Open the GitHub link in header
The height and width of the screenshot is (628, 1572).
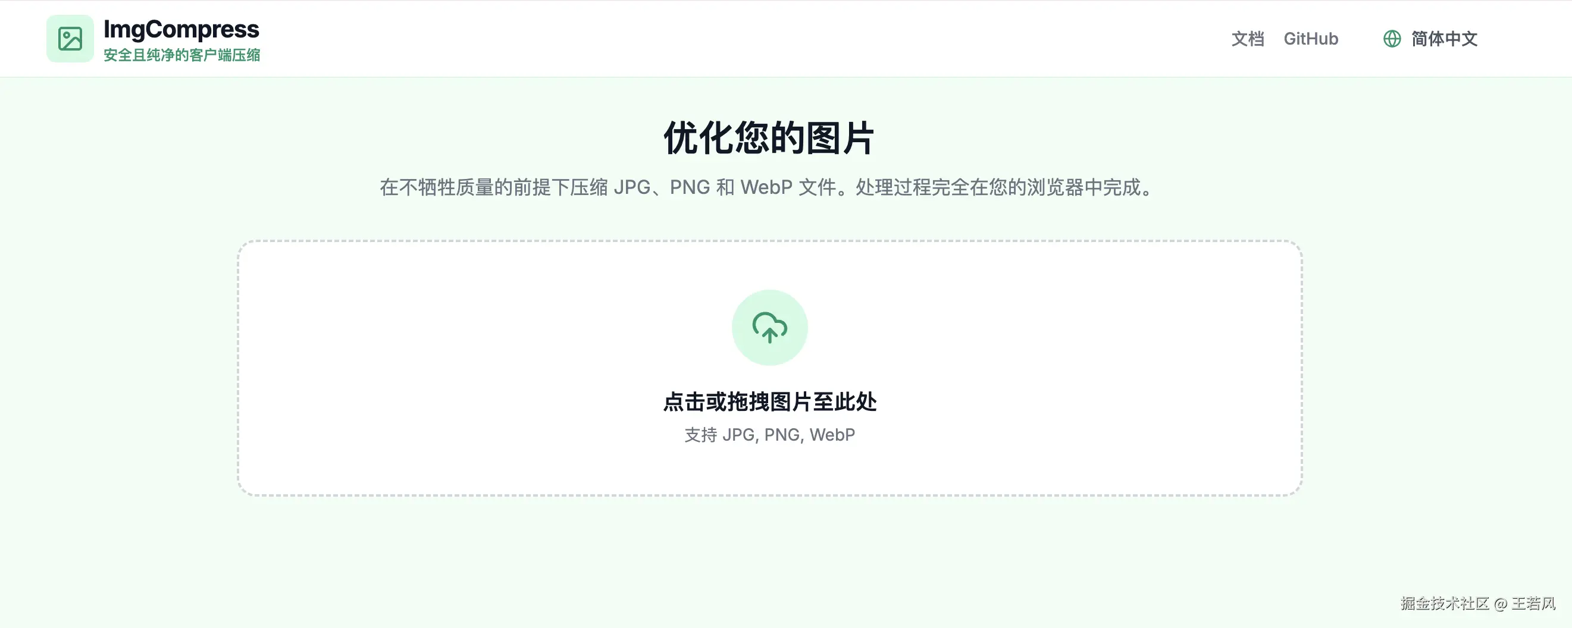click(x=1311, y=39)
